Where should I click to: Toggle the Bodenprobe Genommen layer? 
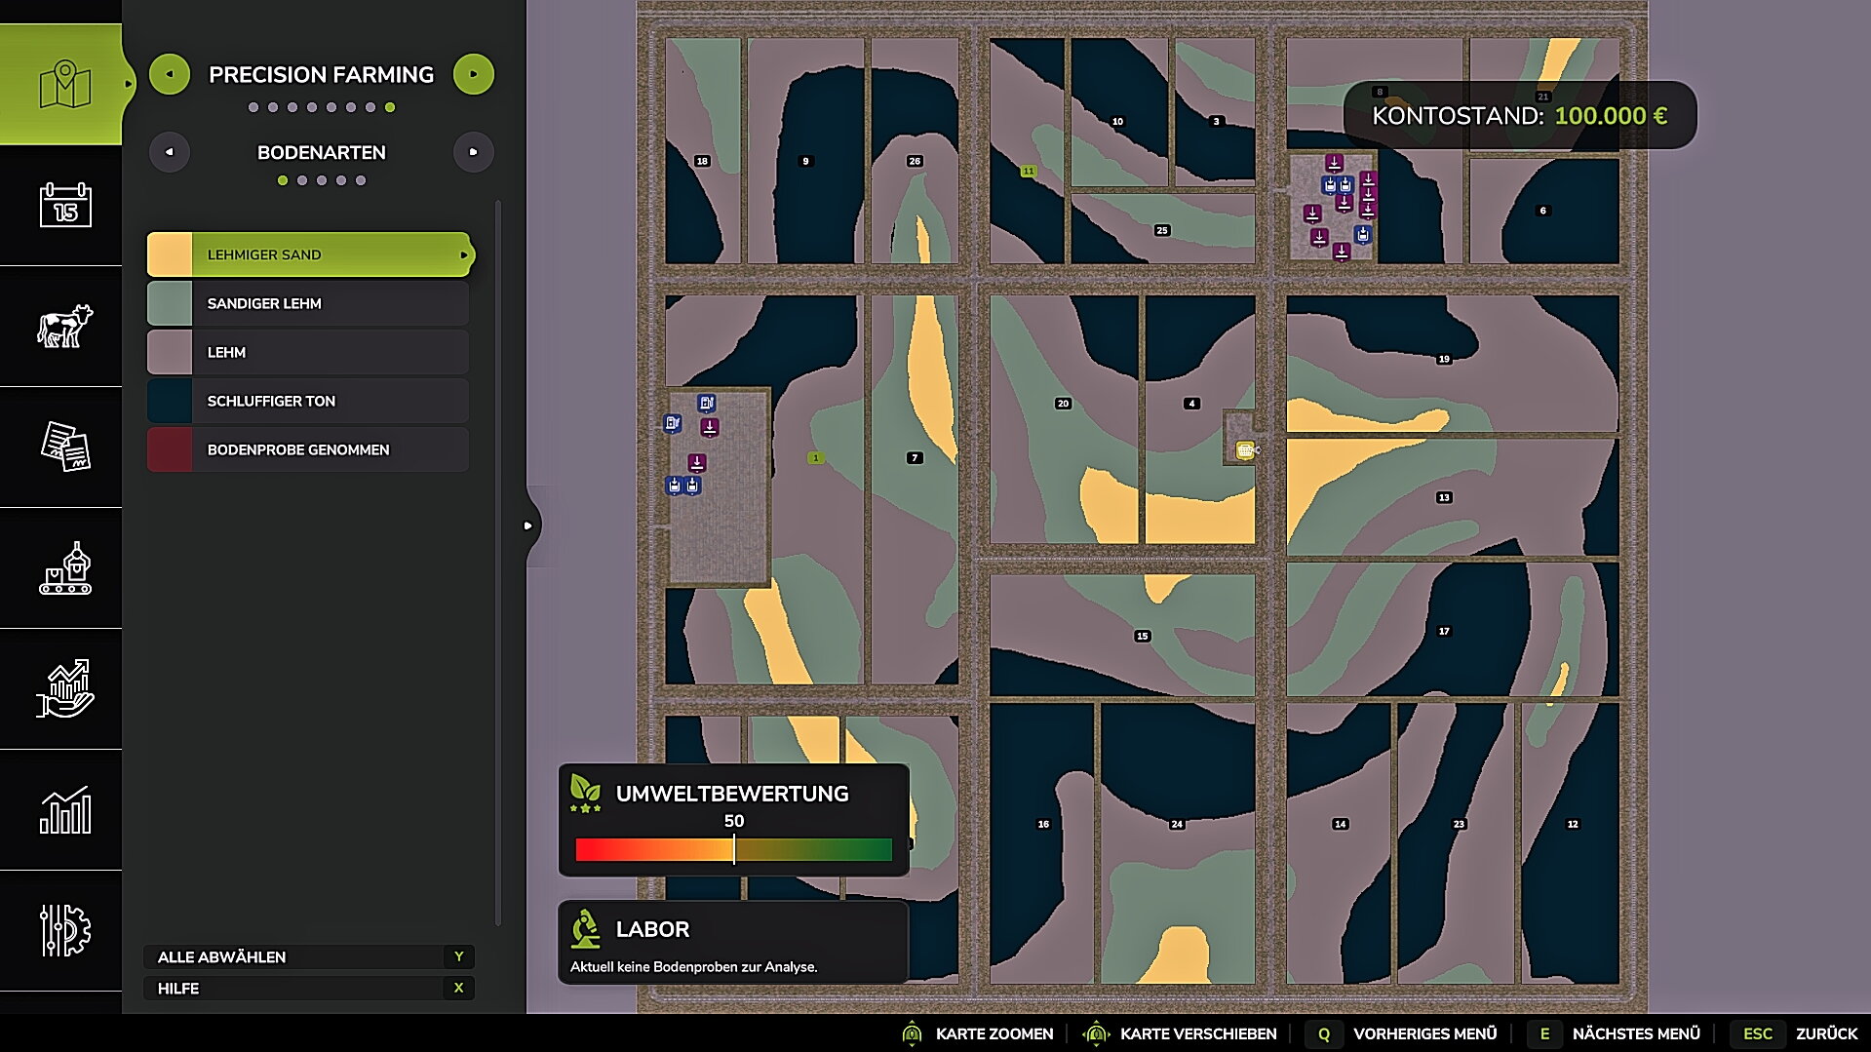pyautogui.click(x=308, y=449)
